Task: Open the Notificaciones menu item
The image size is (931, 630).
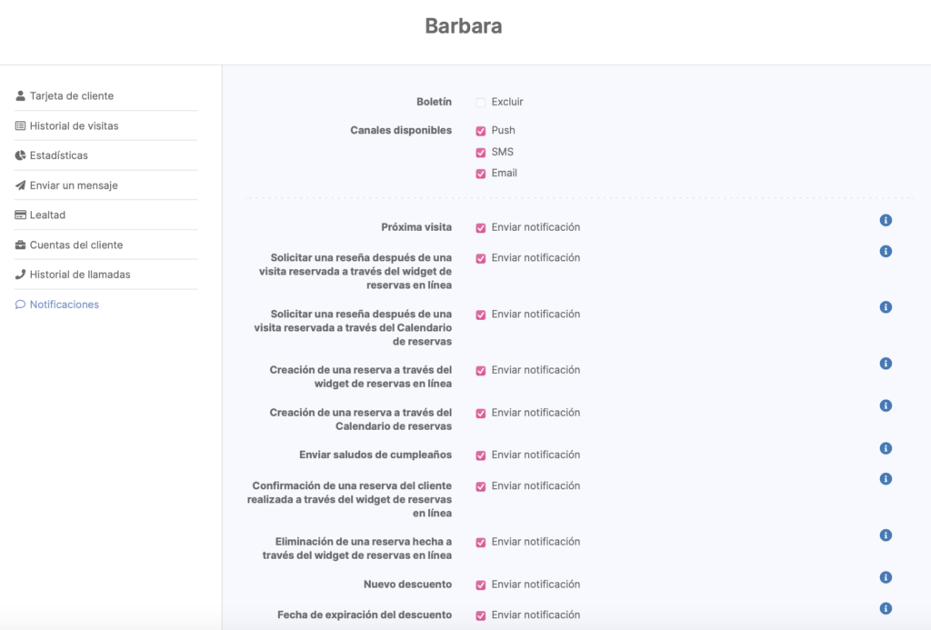Action: [x=64, y=305]
